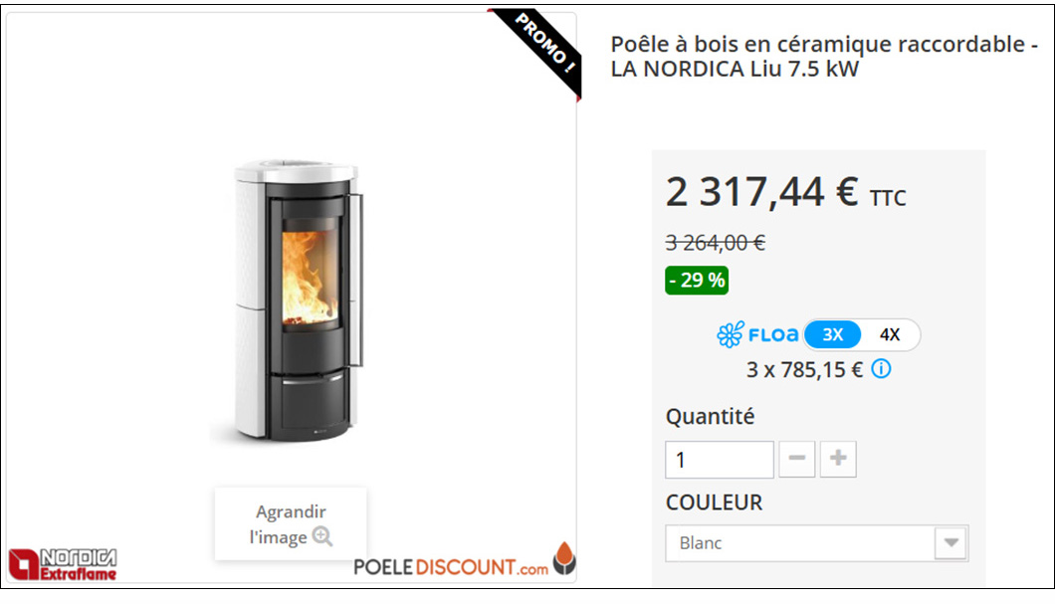Open the COULEUR dropdown arrow

950,542
